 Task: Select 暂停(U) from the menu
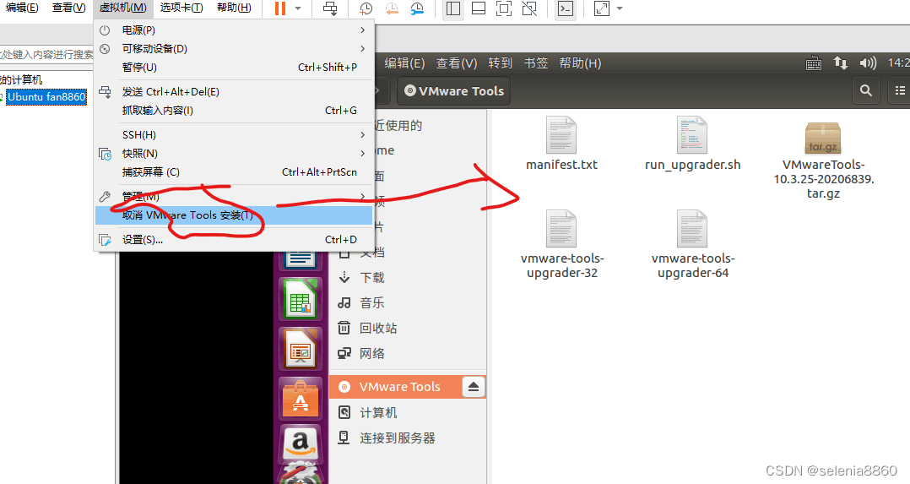pos(234,68)
